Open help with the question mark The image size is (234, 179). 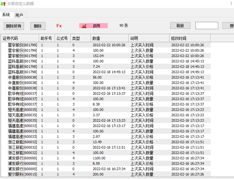point(231,4)
